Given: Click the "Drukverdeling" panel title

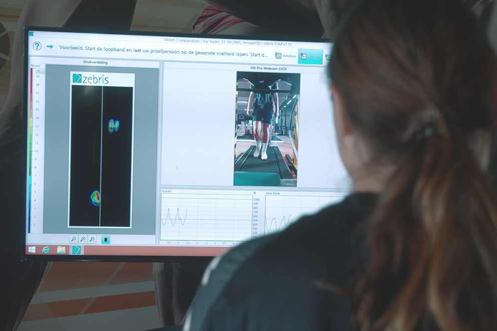Looking at the screenshot, I should pos(95,62).
